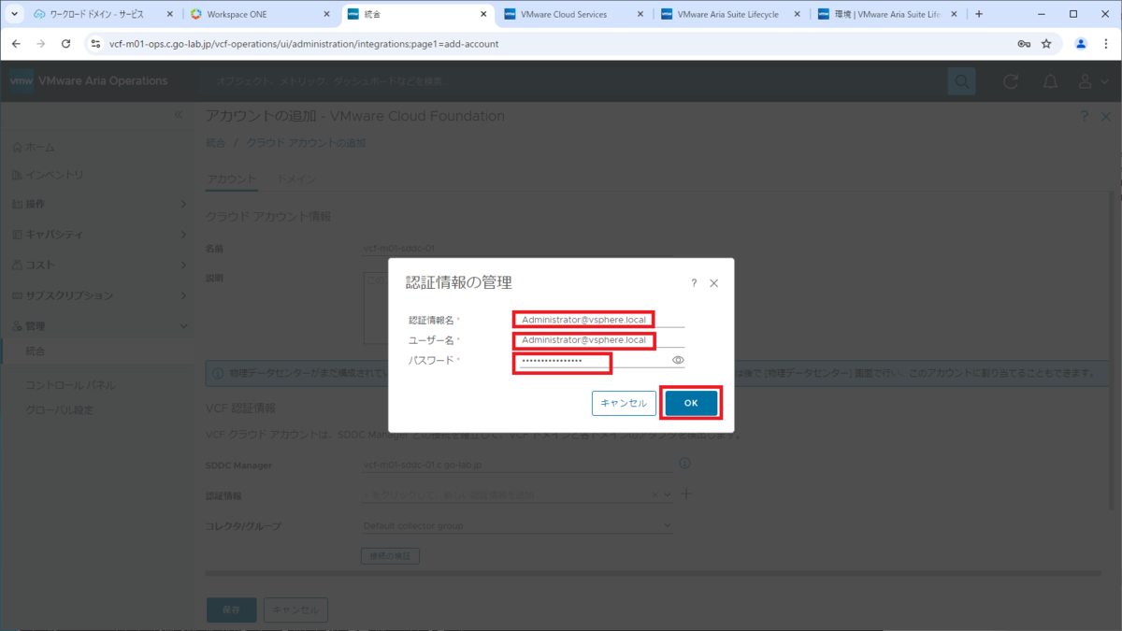Click the site information icon in address bar

[x=96, y=43]
